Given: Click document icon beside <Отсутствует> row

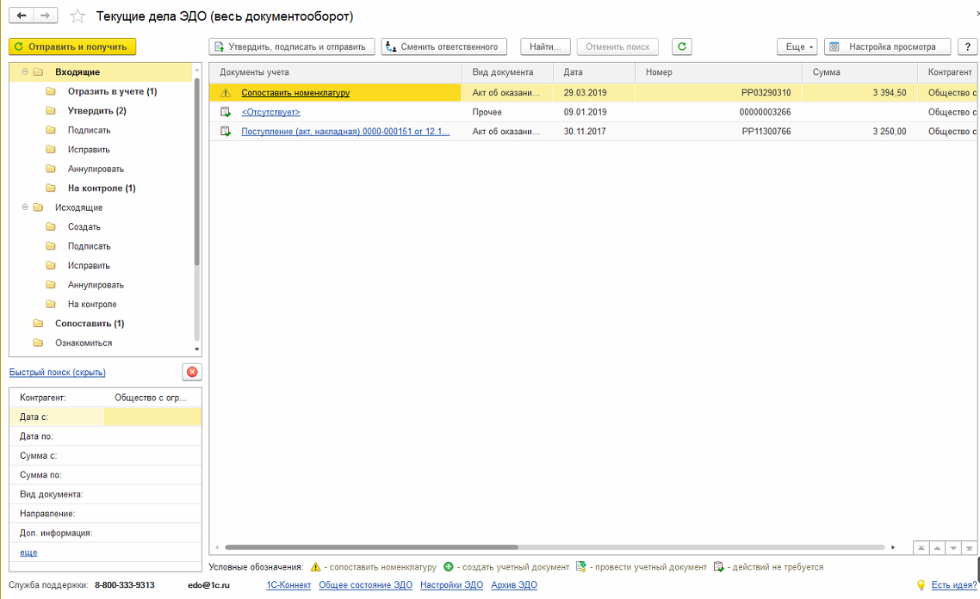Looking at the screenshot, I should [226, 112].
